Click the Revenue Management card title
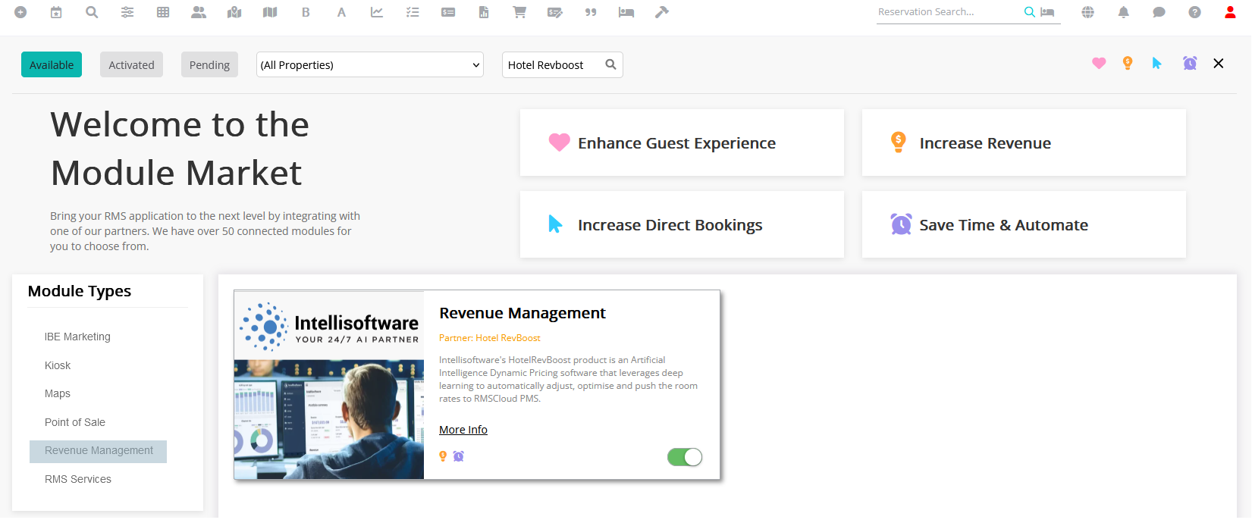 522,313
